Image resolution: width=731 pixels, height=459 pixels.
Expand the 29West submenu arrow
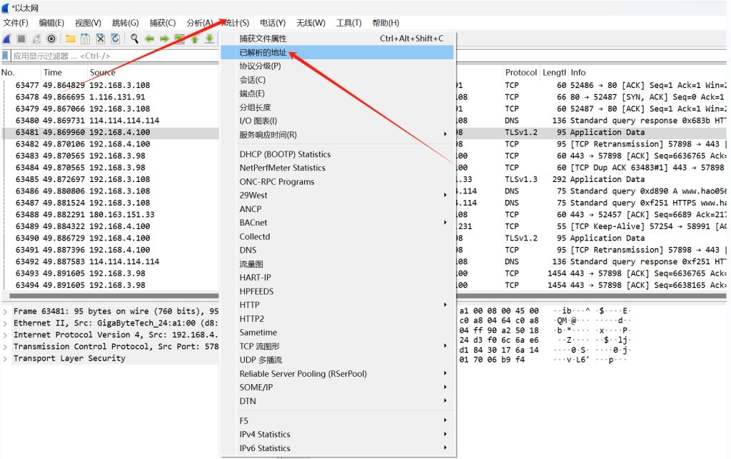click(x=445, y=196)
